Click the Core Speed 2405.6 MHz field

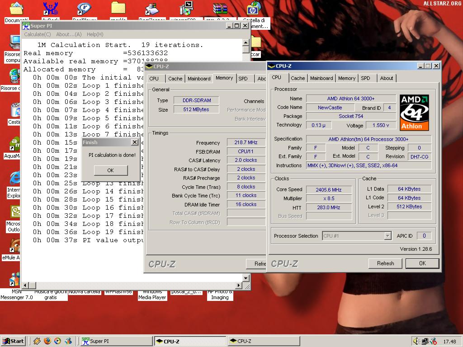[x=329, y=190]
